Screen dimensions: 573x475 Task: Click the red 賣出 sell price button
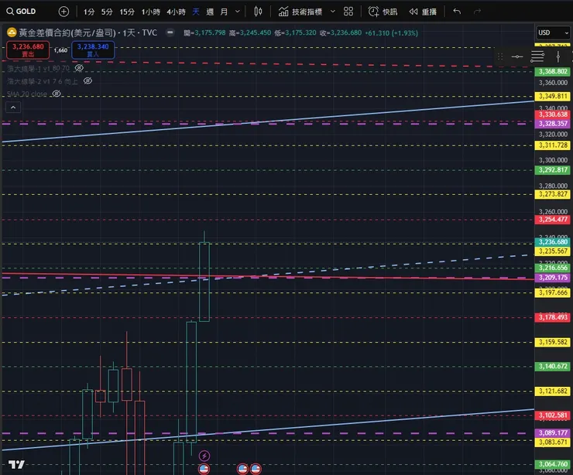[x=28, y=50]
